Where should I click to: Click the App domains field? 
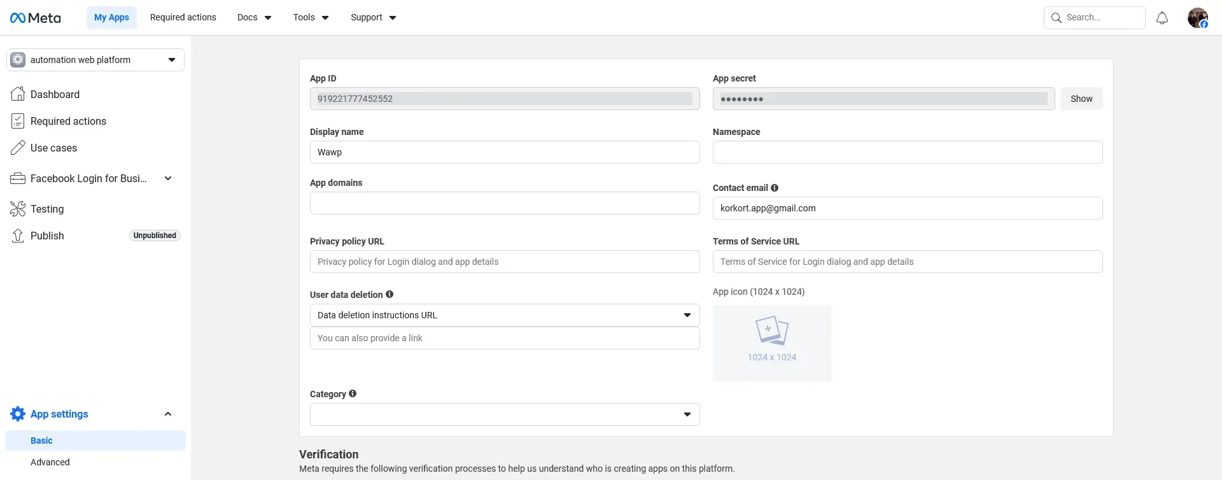505,203
